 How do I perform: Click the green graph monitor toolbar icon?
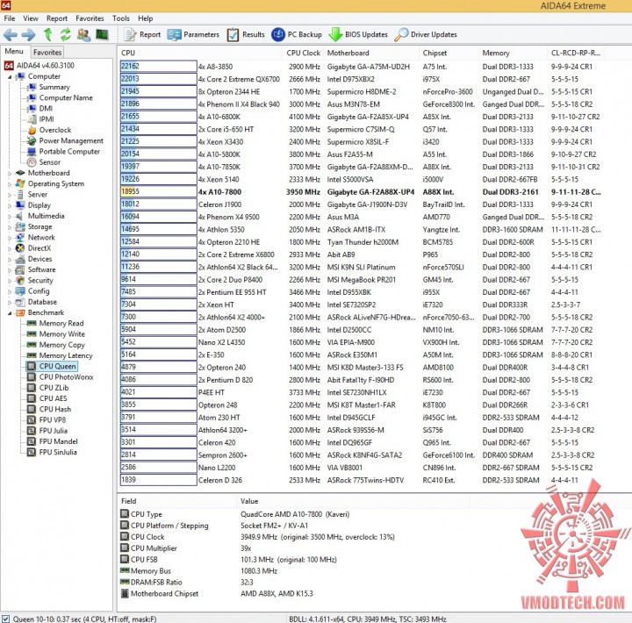coord(102,34)
